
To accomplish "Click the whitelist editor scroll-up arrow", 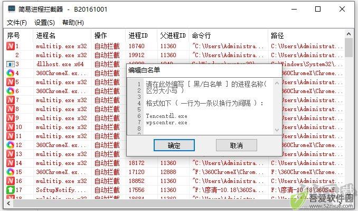I will tap(277, 83).
